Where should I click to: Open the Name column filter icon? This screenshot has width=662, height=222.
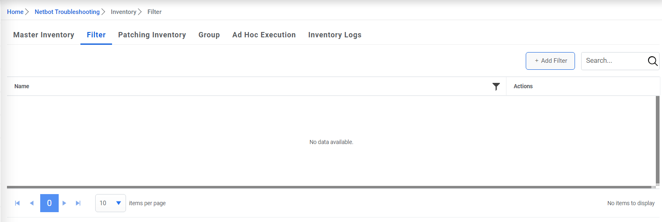pos(496,87)
